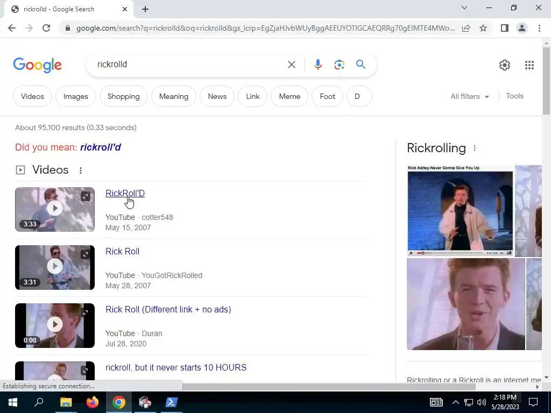Play the 3:31 Rick Roll thumbnail
The width and height of the screenshot is (551, 413).
click(55, 267)
